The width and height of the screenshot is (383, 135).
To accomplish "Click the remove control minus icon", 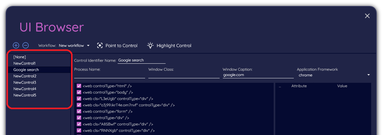I will pyautogui.click(x=26, y=46).
